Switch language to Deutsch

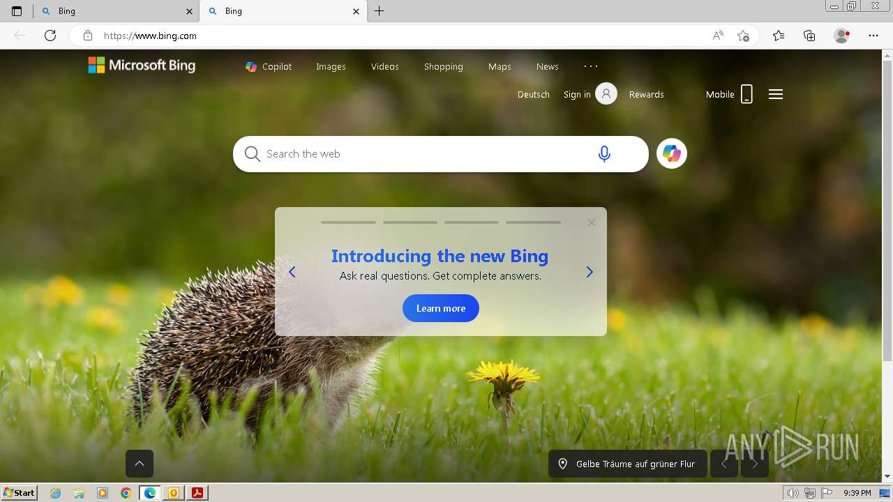(x=534, y=94)
